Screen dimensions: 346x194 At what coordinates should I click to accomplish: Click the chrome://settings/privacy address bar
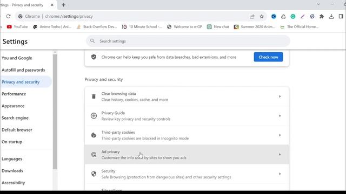(x=141, y=16)
